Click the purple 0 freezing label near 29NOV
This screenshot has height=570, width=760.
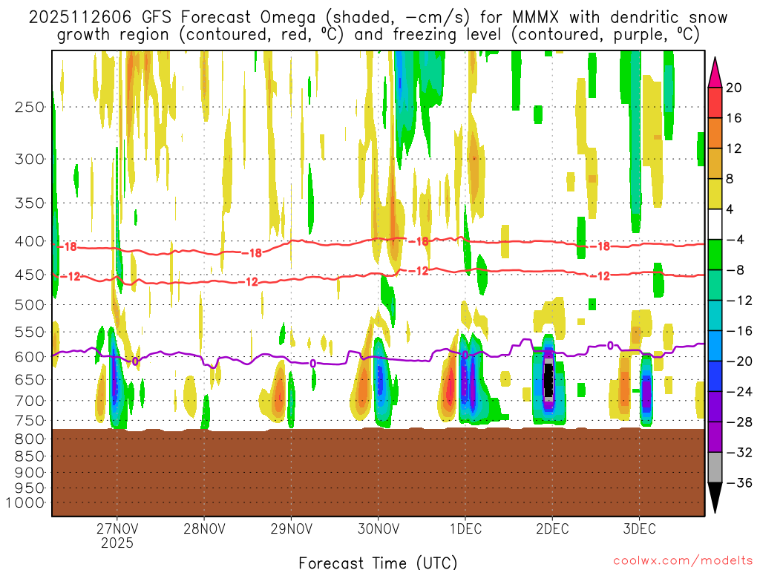click(x=312, y=363)
